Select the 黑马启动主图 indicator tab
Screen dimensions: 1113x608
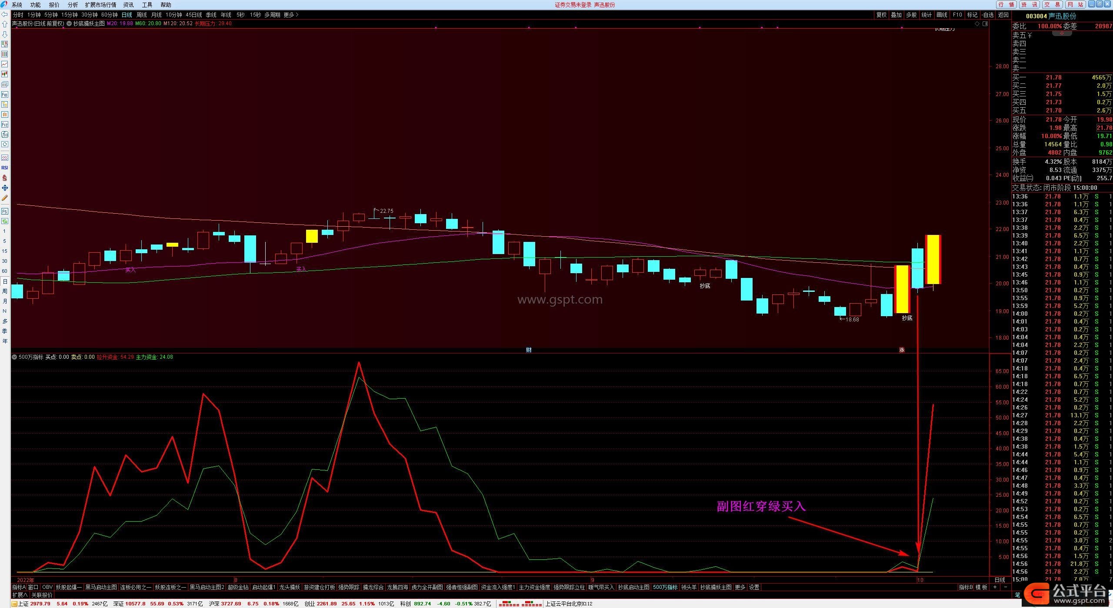pos(101,587)
